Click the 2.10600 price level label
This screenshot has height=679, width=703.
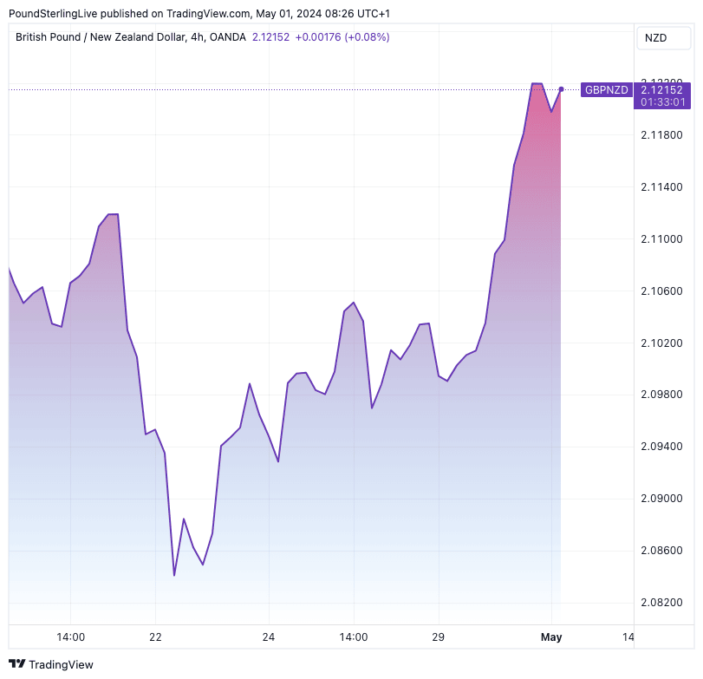[x=661, y=291]
